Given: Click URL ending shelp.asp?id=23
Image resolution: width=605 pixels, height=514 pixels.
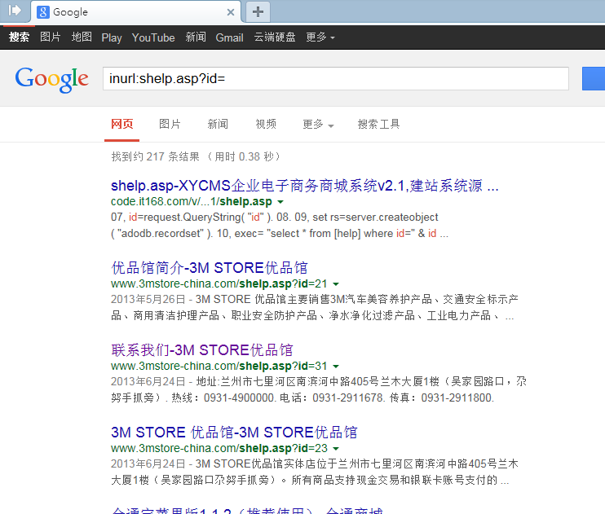Looking at the screenshot, I should [x=219, y=449].
